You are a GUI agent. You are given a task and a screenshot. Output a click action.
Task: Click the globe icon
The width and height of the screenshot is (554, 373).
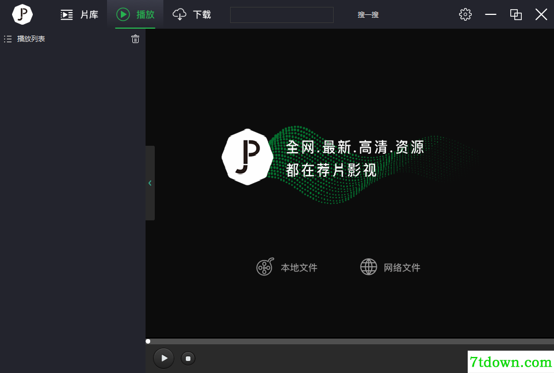[369, 267]
